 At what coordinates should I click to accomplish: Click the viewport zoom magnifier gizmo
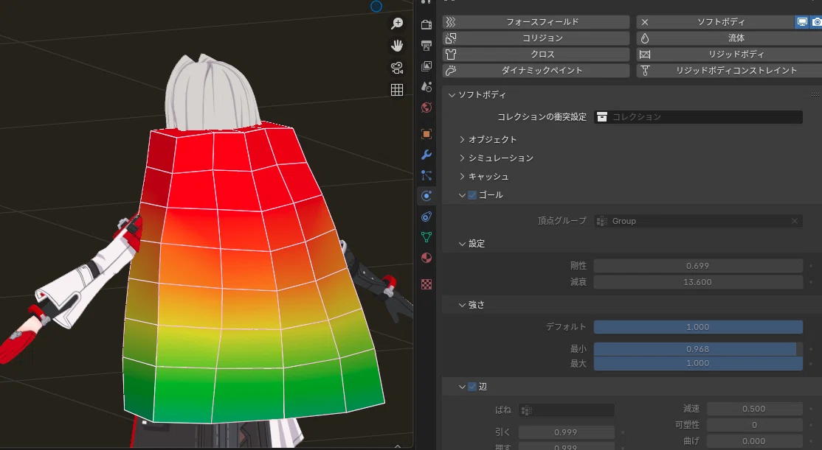click(397, 24)
